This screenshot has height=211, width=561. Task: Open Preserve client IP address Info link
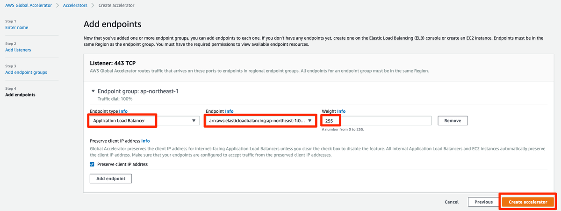point(145,140)
